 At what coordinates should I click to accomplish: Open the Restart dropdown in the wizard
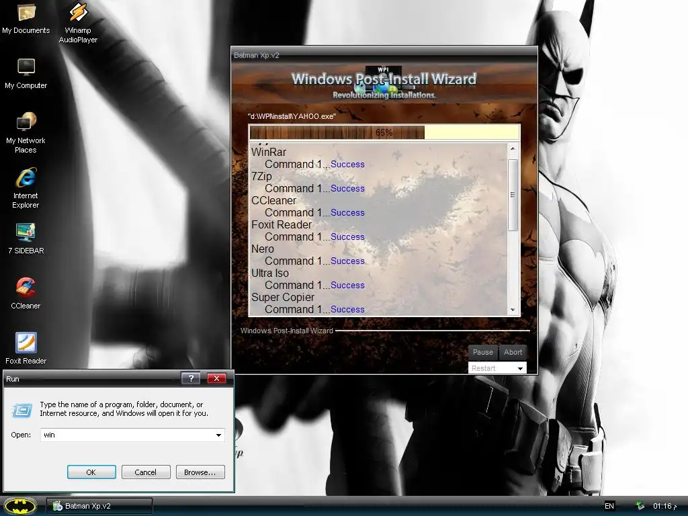tap(497, 368)
